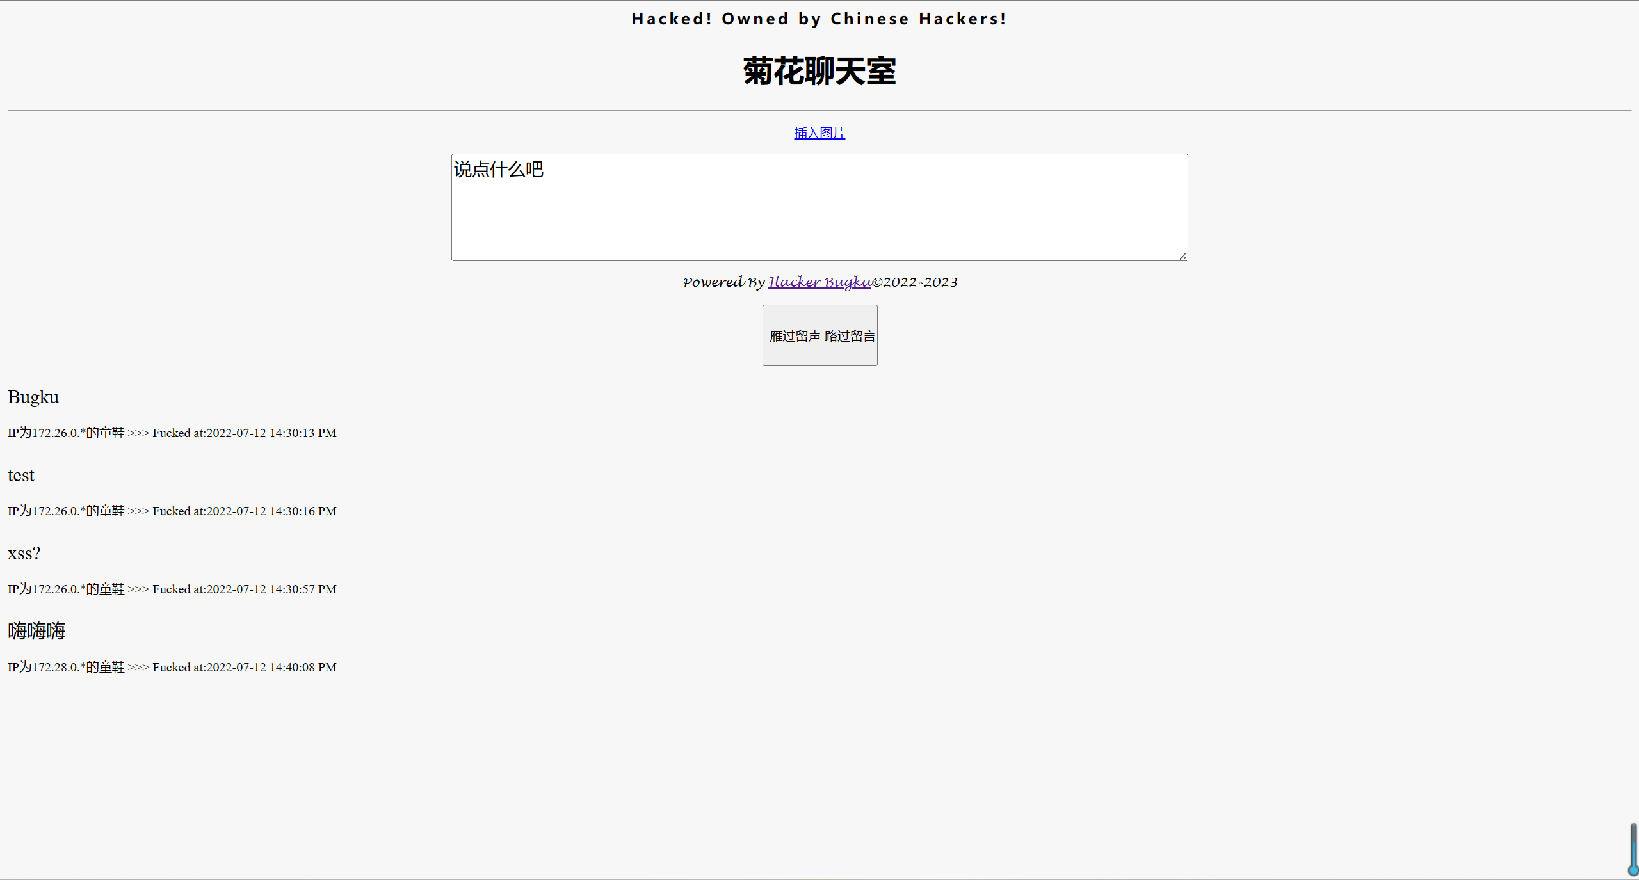The width and height of the screenshot is (1639, 880).
Task: Click inside the 说点什么吧 message textarea
Action: [x=819, y=207]
